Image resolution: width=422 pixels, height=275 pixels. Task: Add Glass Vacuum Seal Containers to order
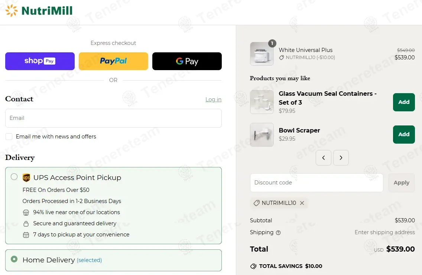click(404, 102)
